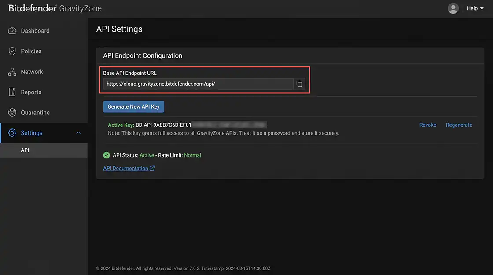Click the Reports document icon
493x275 pixels.
[x=12, y=92]
